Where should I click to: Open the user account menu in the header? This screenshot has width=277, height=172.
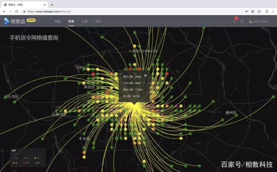click(x=258, y=22)
